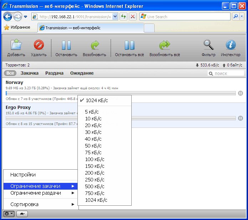Pause the Norway torrent with its round button

(241, 93)
